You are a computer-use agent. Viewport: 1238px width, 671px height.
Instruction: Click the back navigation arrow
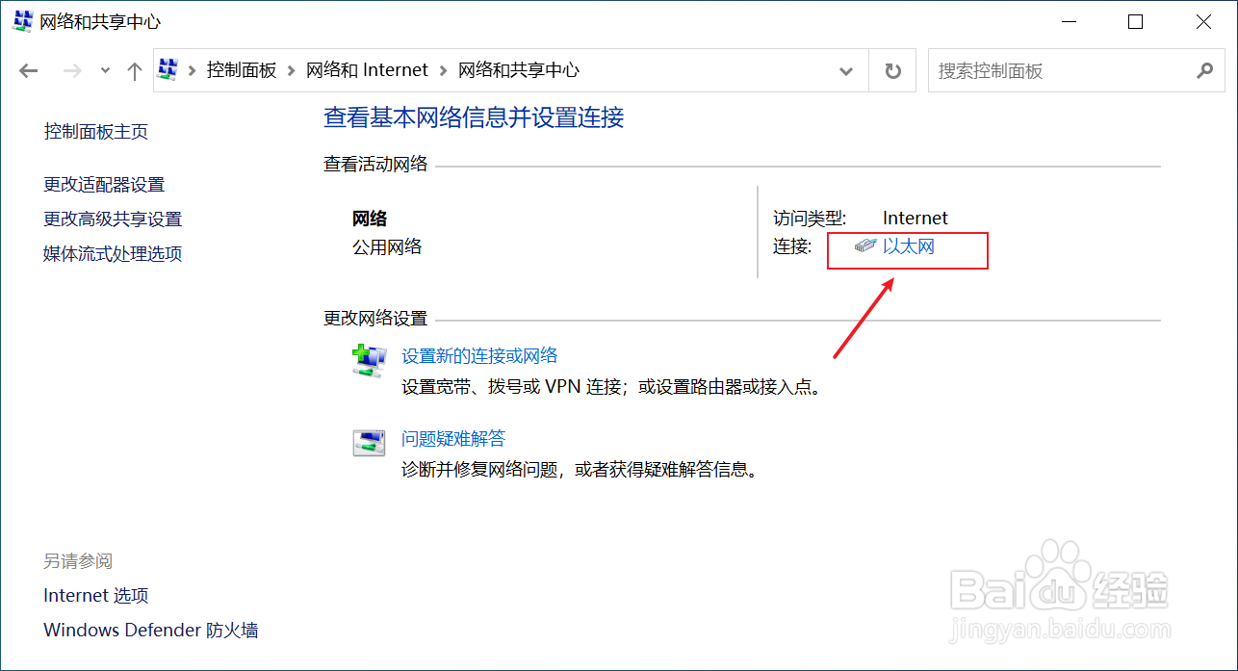click(x=28, y=69)
